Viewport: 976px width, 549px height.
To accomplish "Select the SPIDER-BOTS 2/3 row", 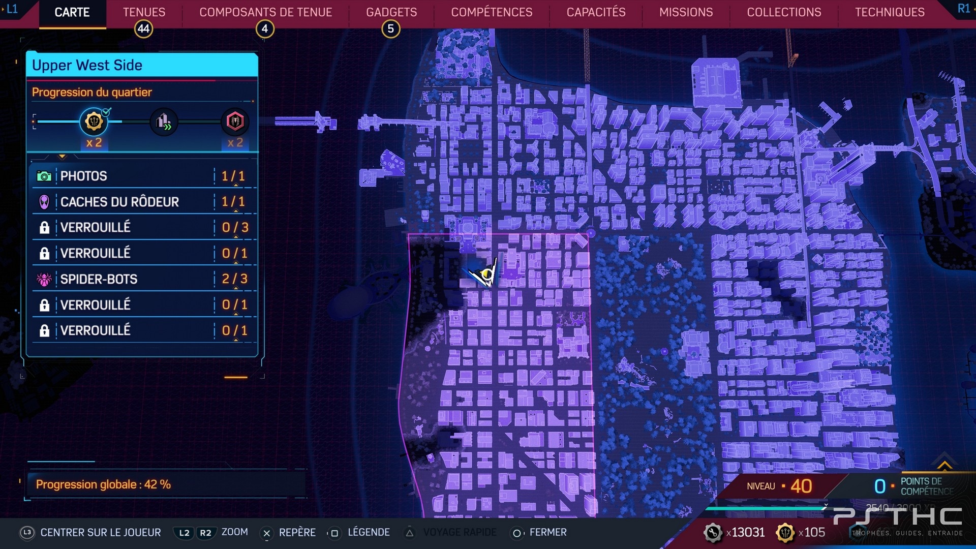I will [x=144, y=279].
